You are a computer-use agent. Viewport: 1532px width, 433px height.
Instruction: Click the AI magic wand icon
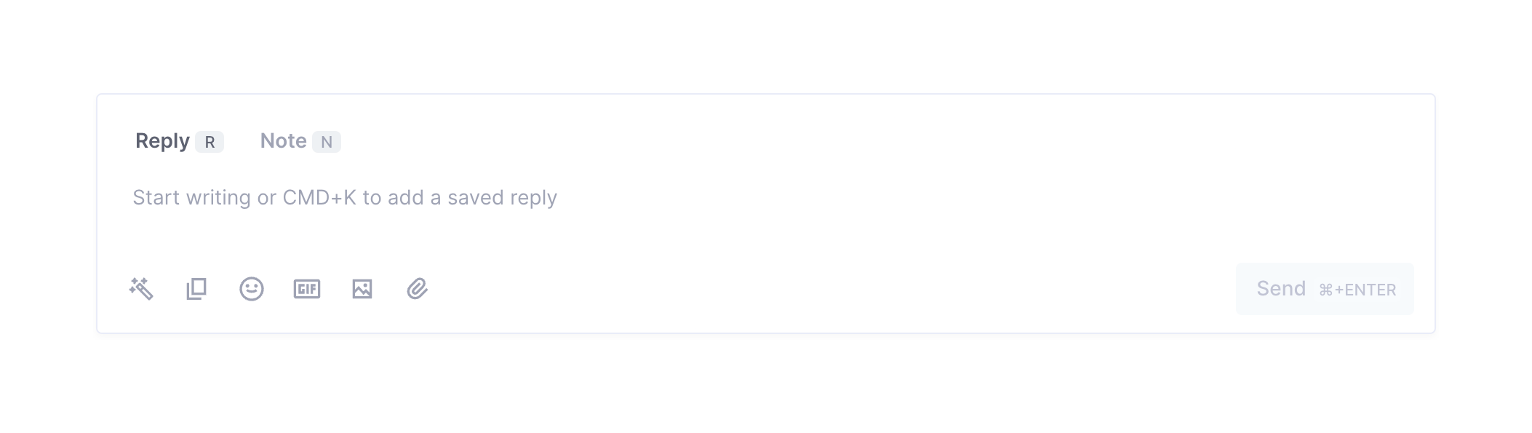pyautogui.click(x=141, y=289)
